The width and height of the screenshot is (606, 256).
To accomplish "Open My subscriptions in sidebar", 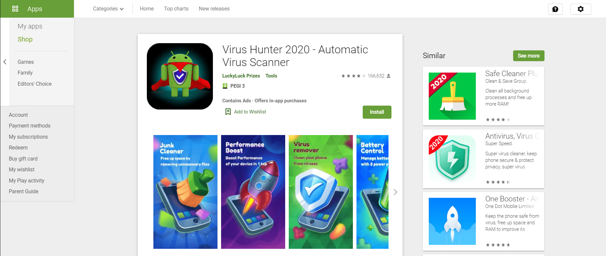I will click(x=28, y=137).
